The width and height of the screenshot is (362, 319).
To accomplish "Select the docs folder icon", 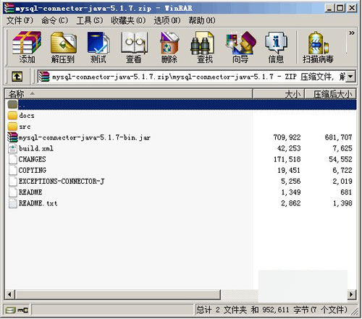I will pos(12,116).
